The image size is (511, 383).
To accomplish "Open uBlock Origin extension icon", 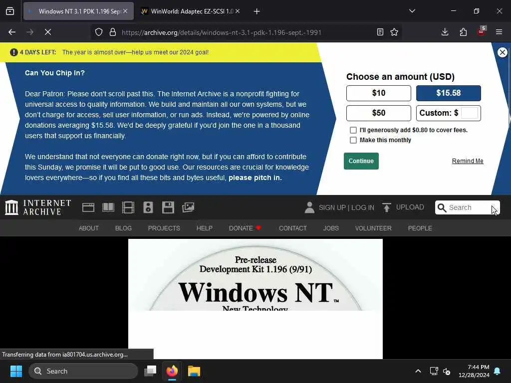I will point(482,31).
